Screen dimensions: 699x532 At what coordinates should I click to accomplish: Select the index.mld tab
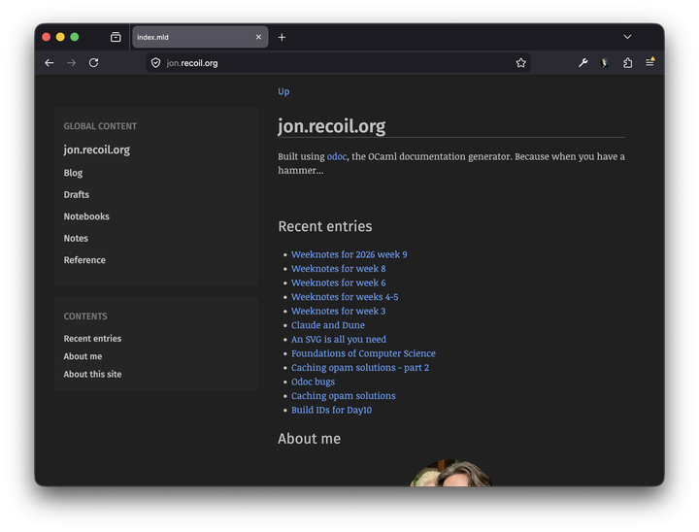coord(189,37)
